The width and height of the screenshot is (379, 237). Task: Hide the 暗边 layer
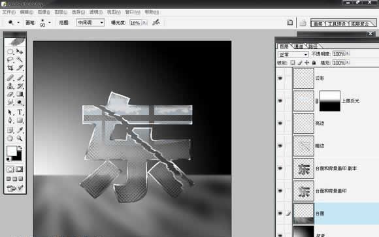(x=280, y=146)
